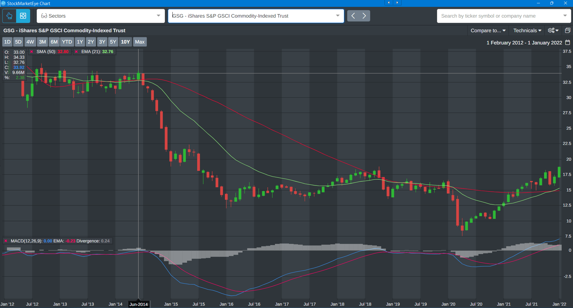Remove EMA (21) indicator with red x

[76, 52]
